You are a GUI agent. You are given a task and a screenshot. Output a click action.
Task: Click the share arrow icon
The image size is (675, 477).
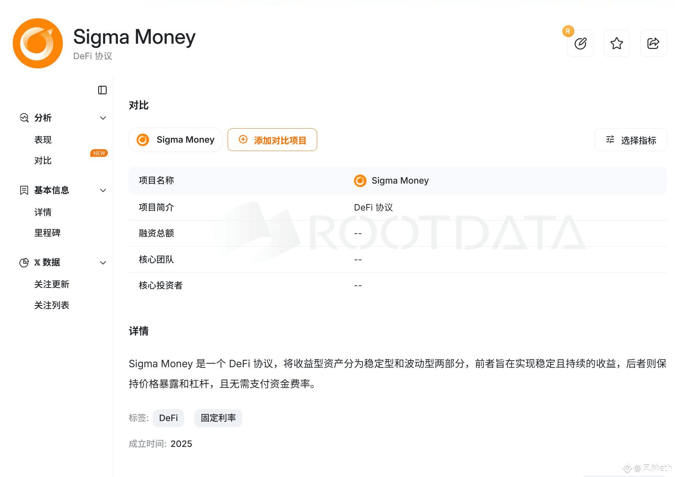[x=653, y=43]
